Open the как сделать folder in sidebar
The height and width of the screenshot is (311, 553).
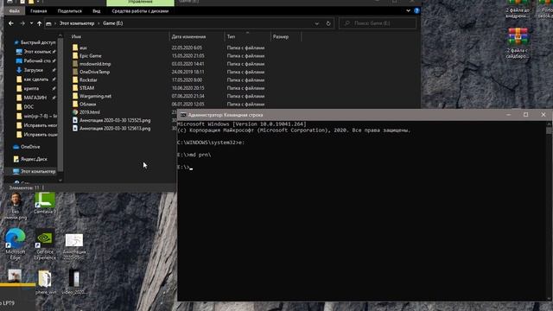point(36,79)
